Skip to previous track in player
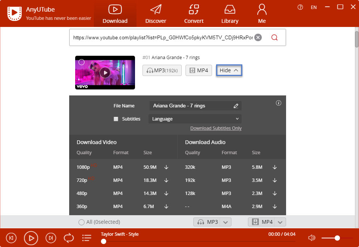 click(11, 238)
